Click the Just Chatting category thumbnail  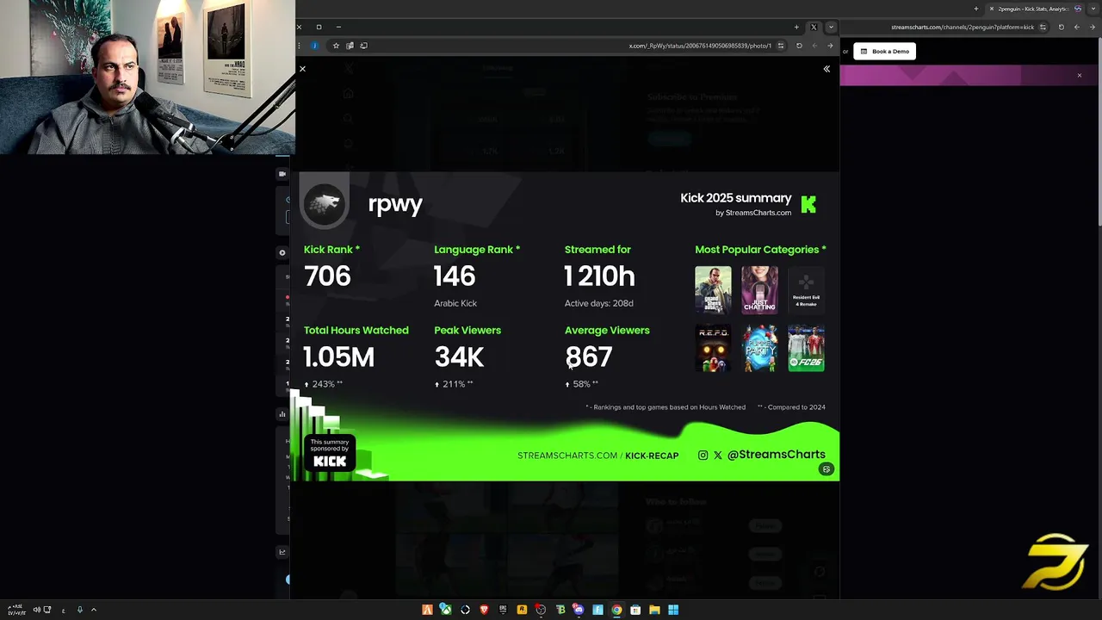click(x=759, y=290)
